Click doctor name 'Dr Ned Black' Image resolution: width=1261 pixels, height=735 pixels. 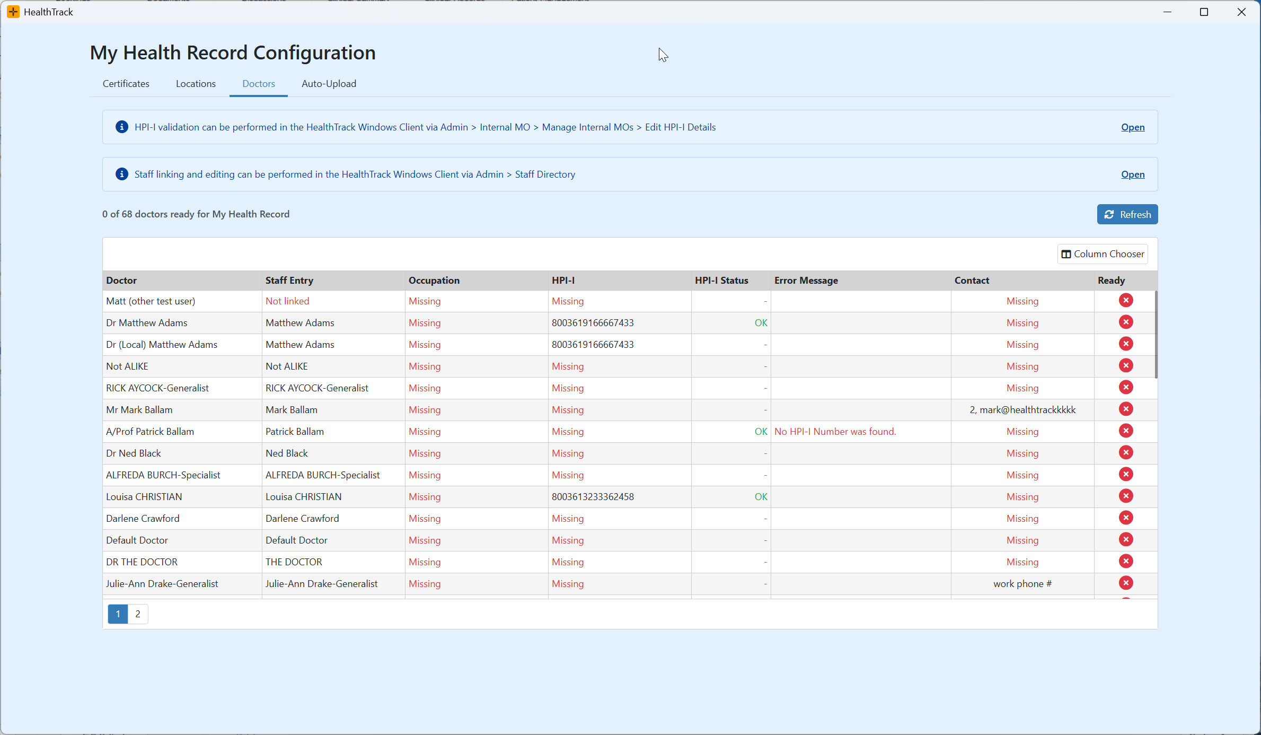[134, 453]
